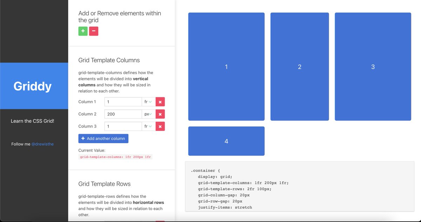Remove Column 3 with its red X button
Viewport: 421px width, 222px height.
[x=160, y=126]
